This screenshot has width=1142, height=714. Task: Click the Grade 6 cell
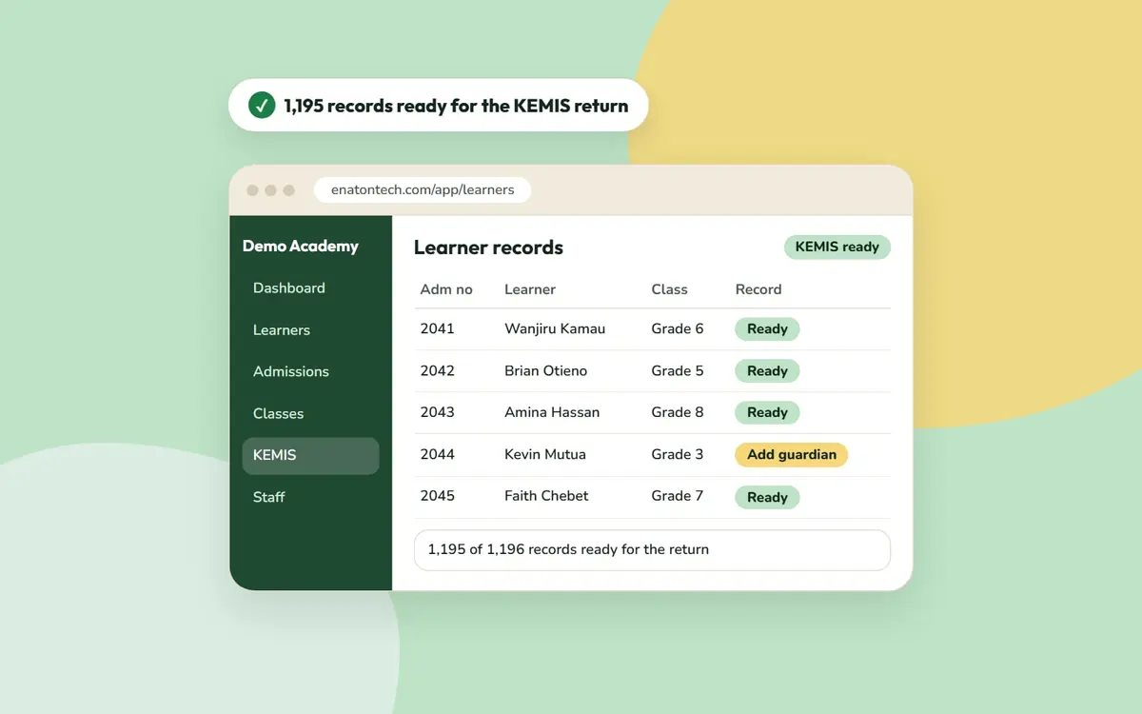678,328
